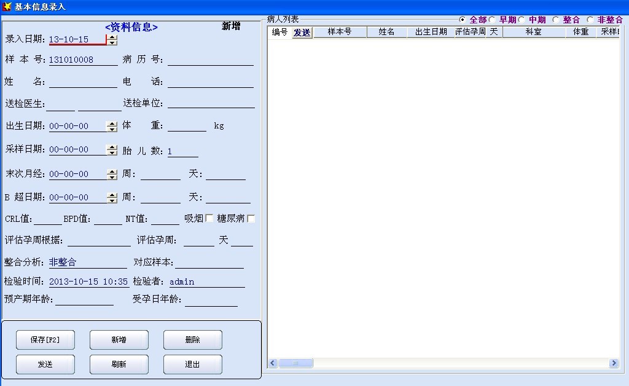Click the 送检单位 input field
Image resolution: width=629 pixels, height=386 pixels.
211,103
